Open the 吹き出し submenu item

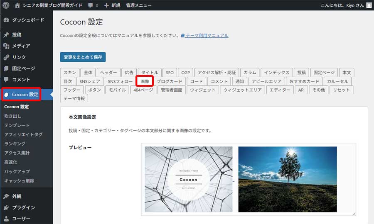click(x=12, y=116)
